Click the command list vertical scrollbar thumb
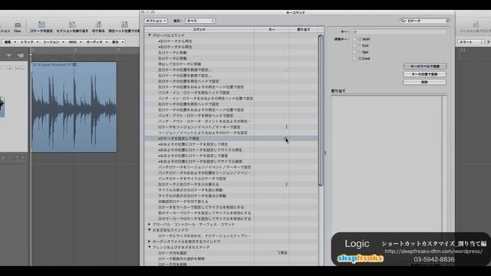491x276 pixels. 321,110
